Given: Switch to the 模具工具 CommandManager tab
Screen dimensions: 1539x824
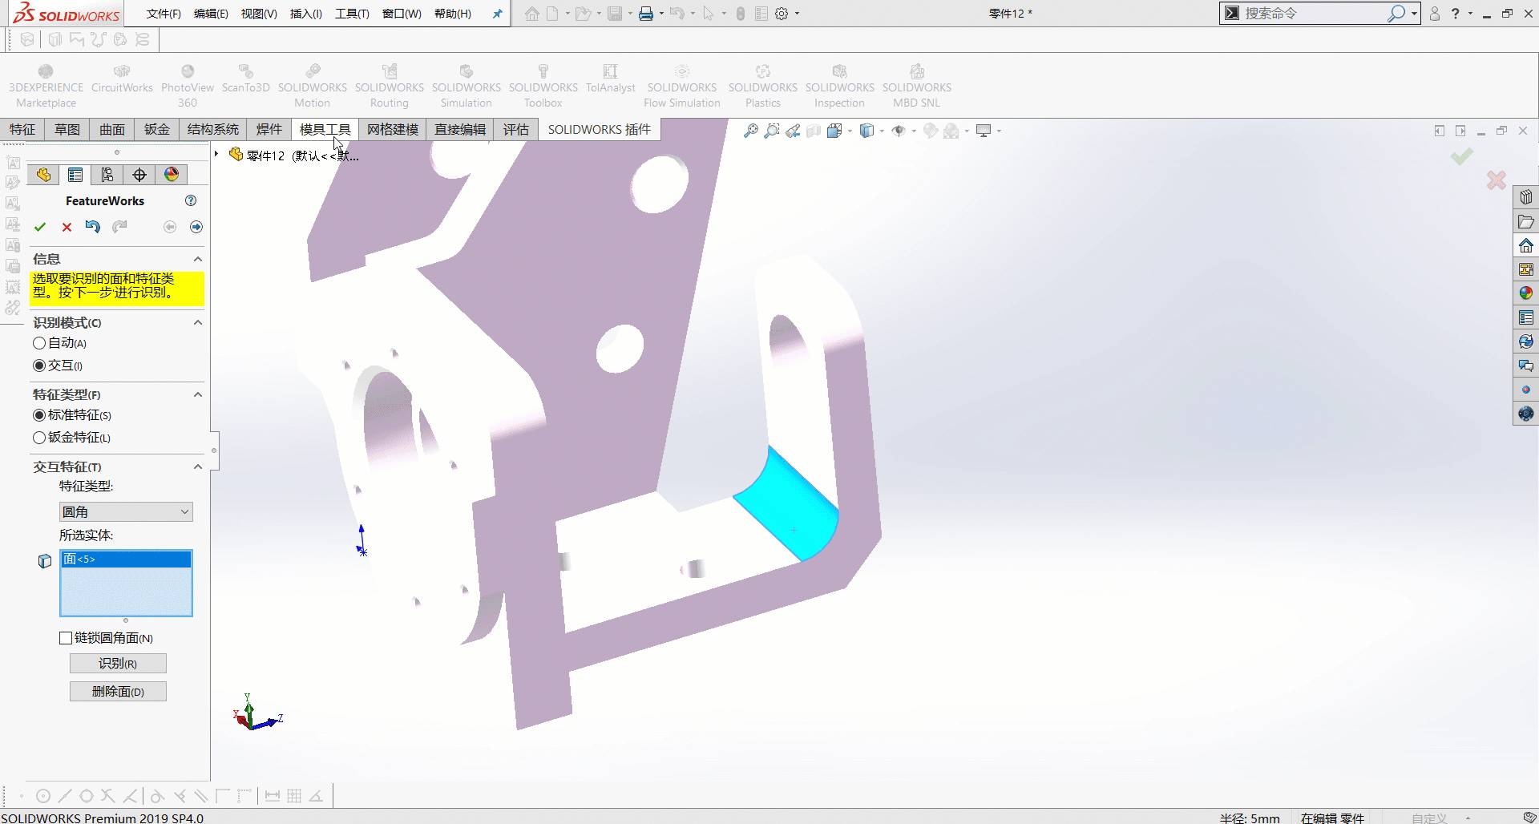Looking at the screenshot, I should 324,129.
